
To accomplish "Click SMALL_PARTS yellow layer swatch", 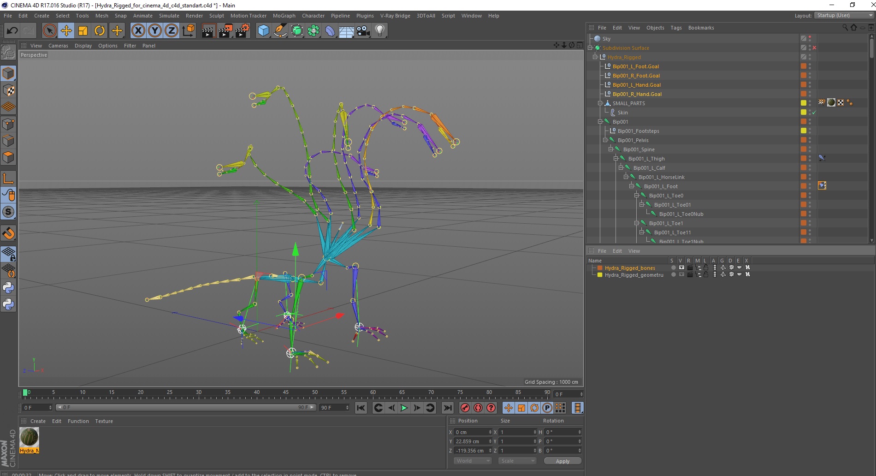I will (x=804, y=103).
